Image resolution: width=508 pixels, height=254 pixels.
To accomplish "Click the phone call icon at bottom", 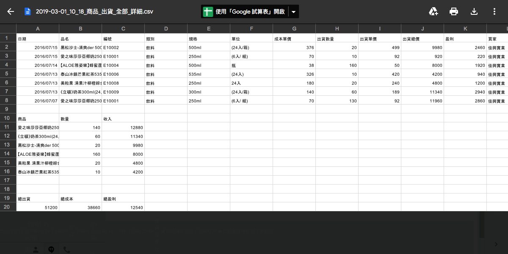I will pyautogui.click(x=67, y=249).
